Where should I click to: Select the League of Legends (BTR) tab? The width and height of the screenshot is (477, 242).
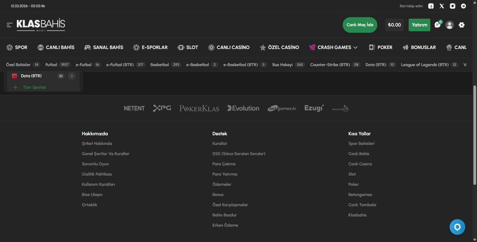tap(430, 65)
